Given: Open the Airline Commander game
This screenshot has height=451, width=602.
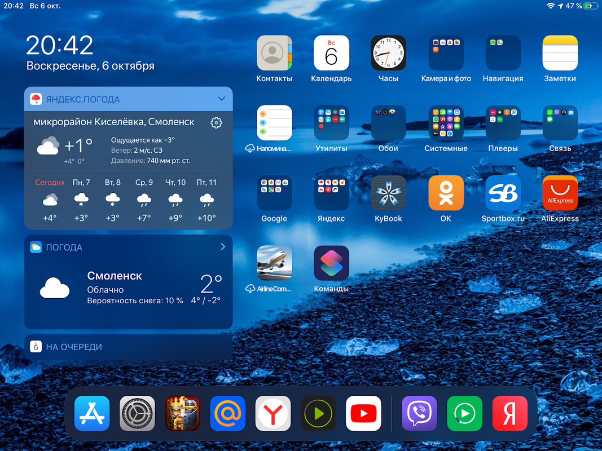Looking at the screenshot, I should coord(274,263).
